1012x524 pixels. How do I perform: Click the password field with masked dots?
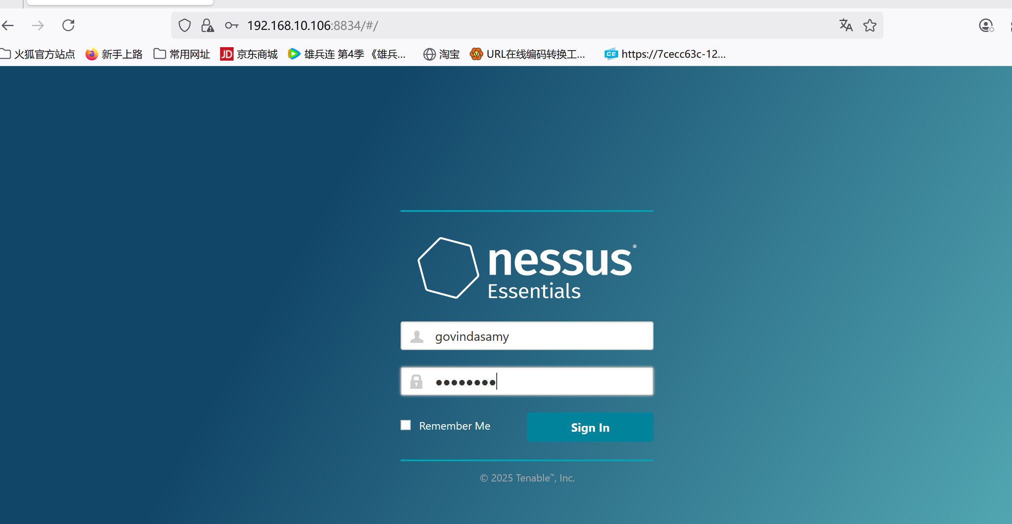pyautogui.click(x=527, y=382)
